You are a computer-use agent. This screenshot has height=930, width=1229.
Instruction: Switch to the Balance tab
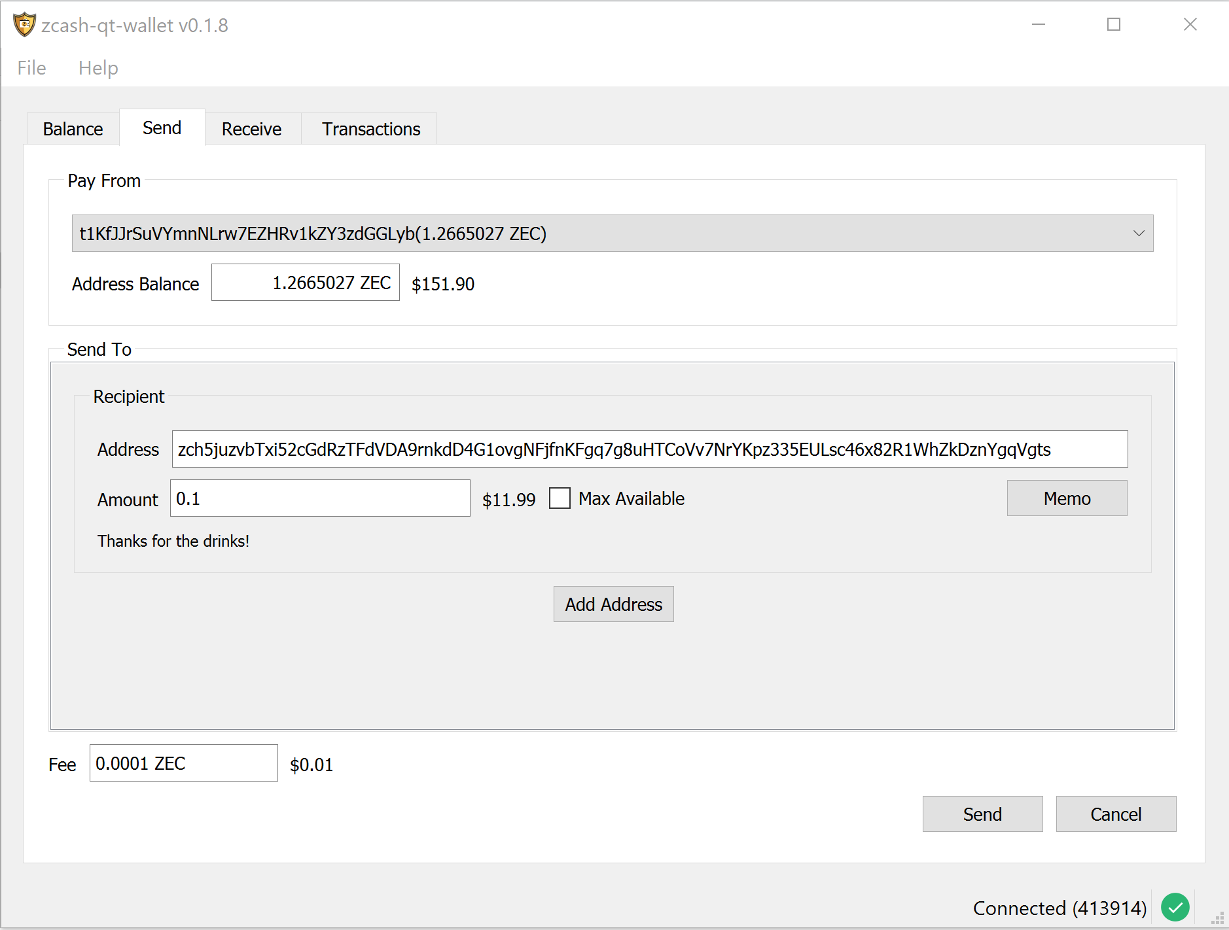(73, 129)
